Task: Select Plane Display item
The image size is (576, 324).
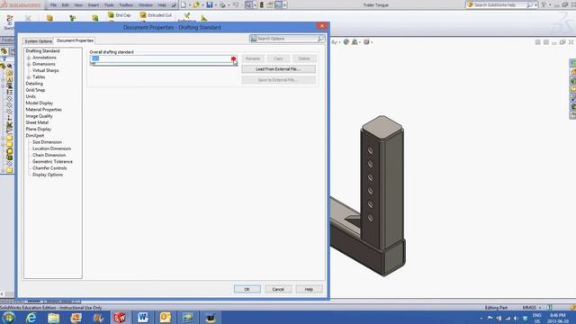Action: (x=38, y=130)
